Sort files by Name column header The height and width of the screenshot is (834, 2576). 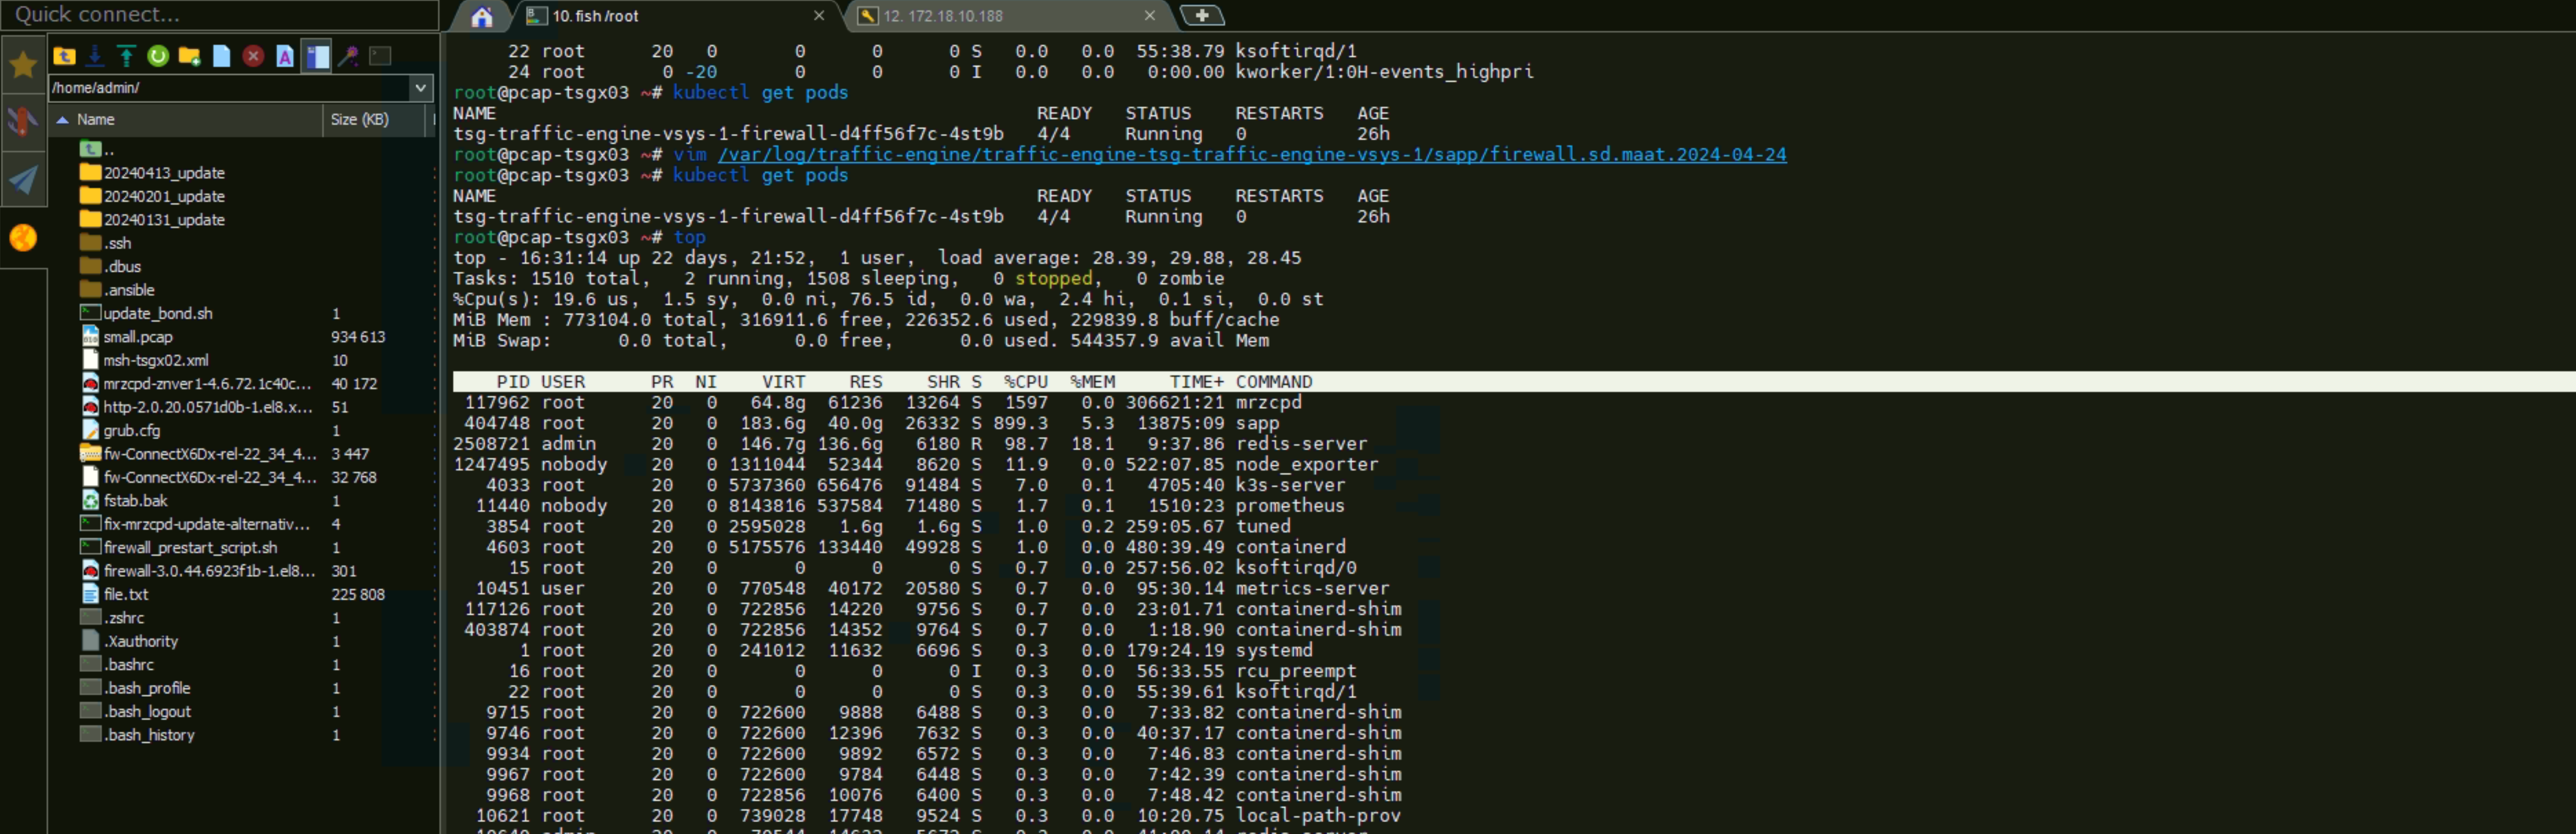click(x=96, y=120)
